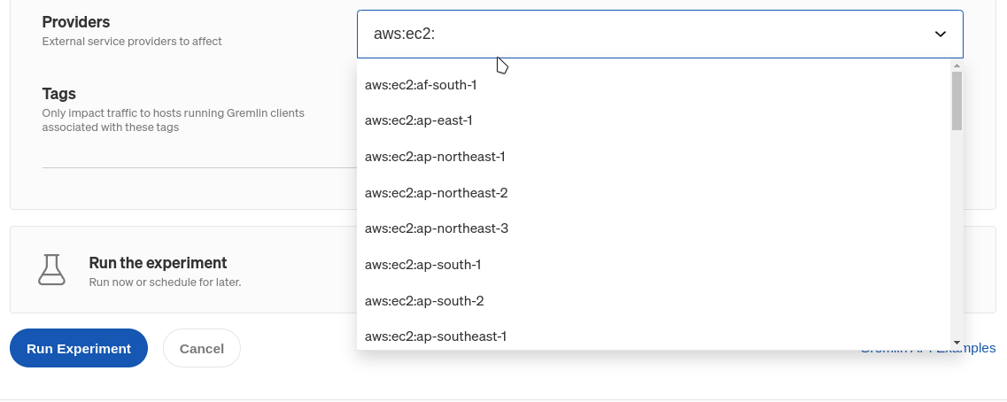The image size is (1007, 402).
Task: Click the Providers section label
Action: [x=76, y=22]
